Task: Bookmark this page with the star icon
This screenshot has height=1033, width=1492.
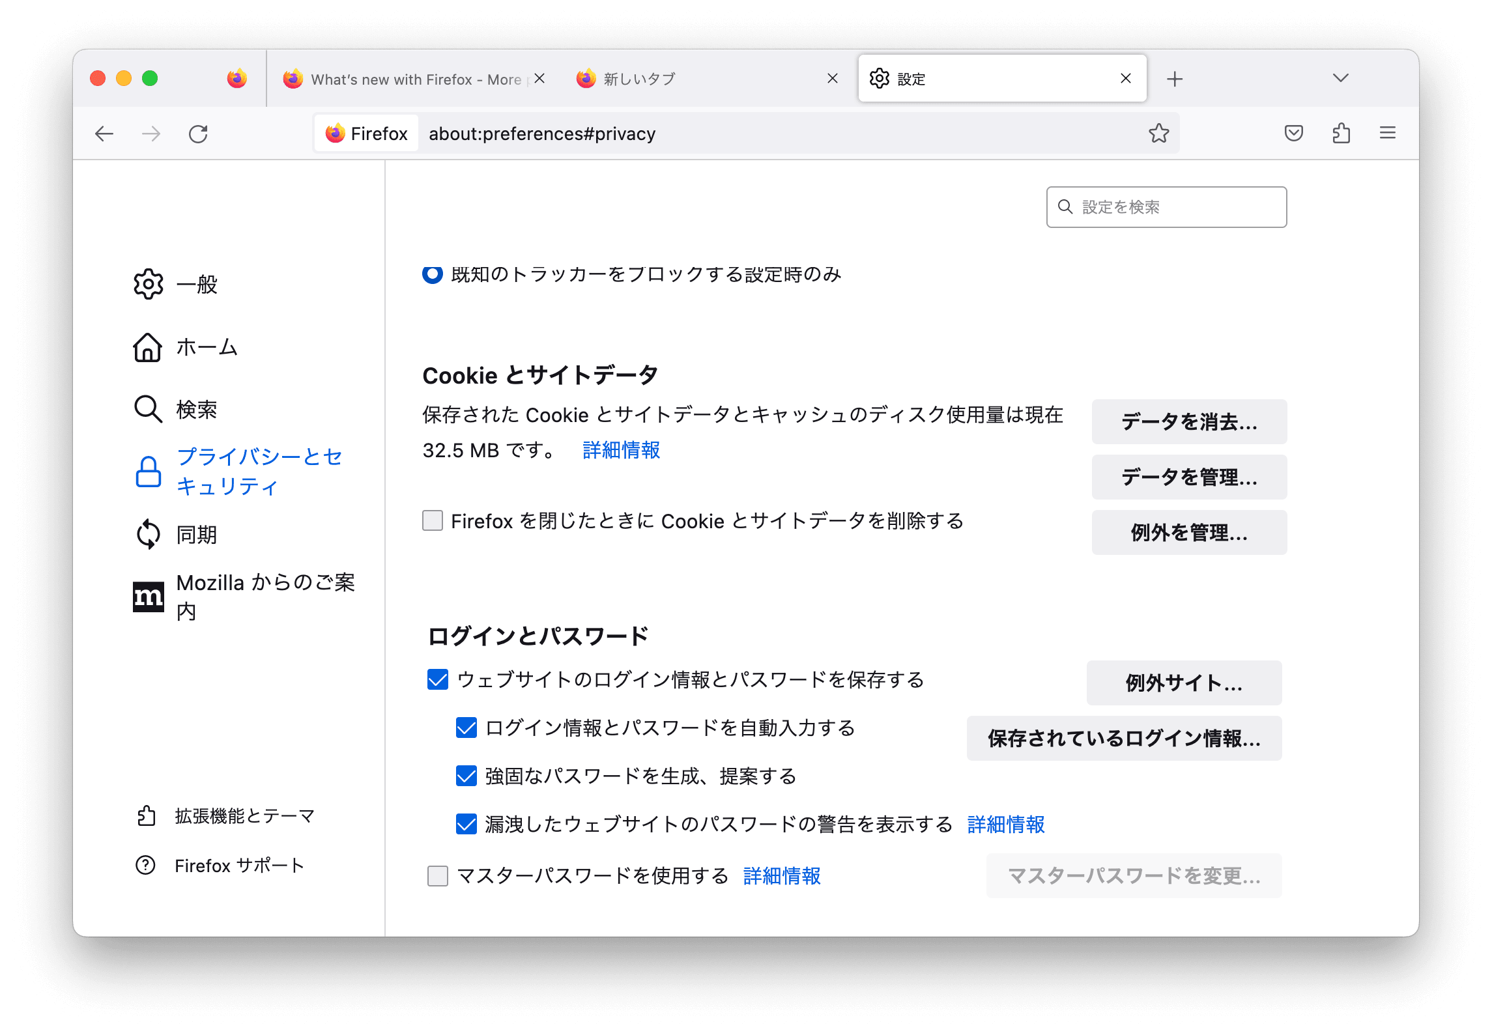Action: point(1158,134)
